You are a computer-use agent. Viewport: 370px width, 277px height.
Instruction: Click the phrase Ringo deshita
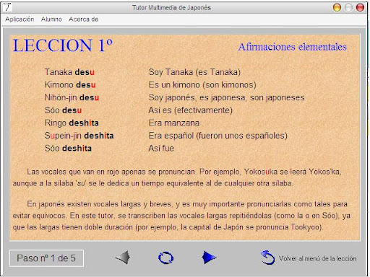click(x=72, y=123)
